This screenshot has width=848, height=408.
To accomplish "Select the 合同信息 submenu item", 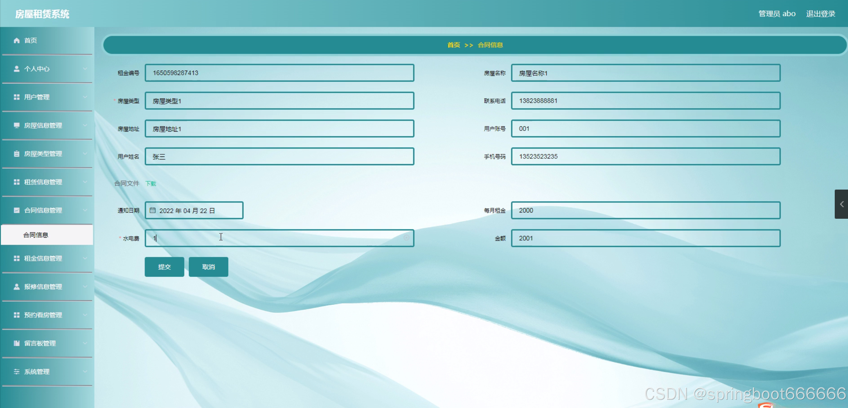I will (x=36, y=235).
